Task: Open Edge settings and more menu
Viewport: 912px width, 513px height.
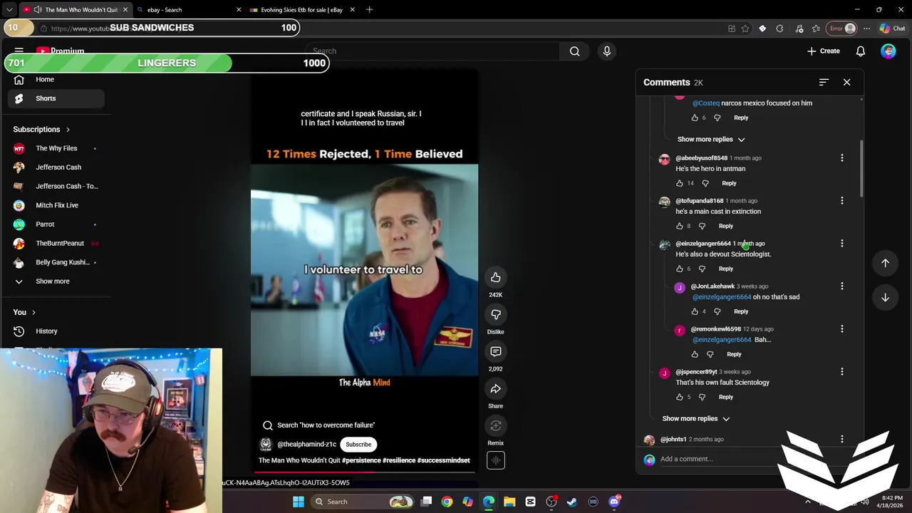Action: (x=866, y=28)
